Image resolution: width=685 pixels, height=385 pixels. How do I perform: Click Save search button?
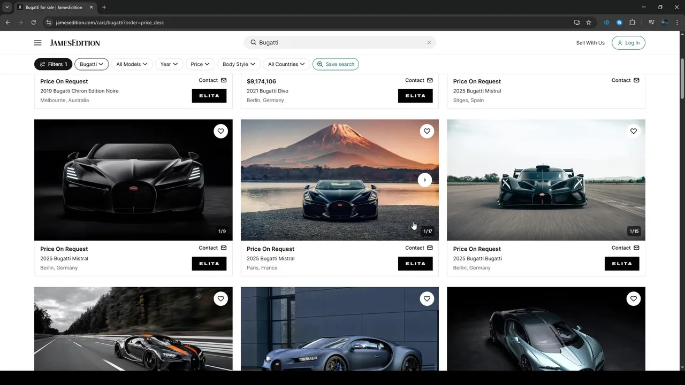[336, 64]
